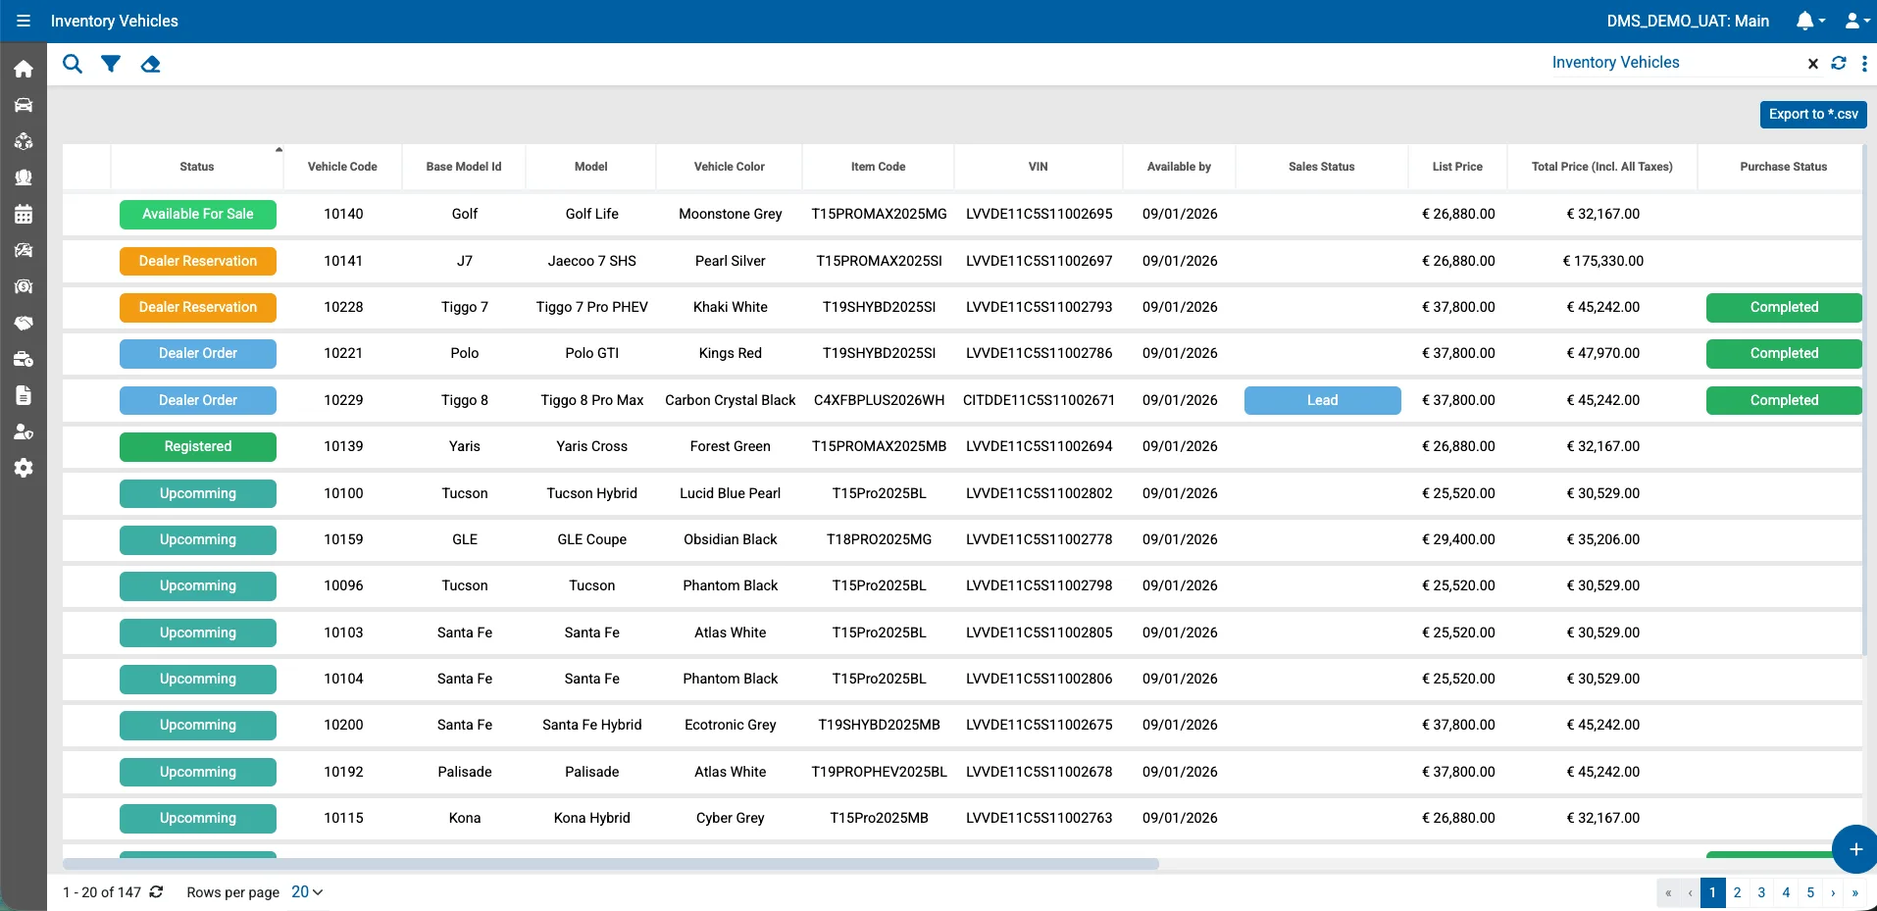
Task: Close the Inventory Vehicles tab
Action: [1813, 63]
